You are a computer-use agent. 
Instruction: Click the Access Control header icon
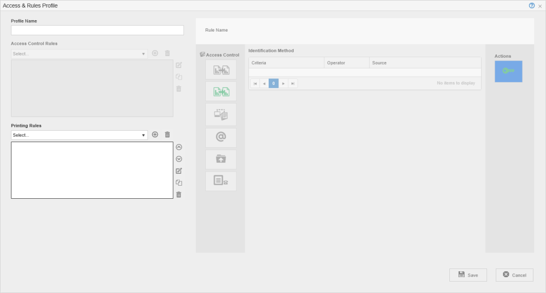[x=203, y=54]
